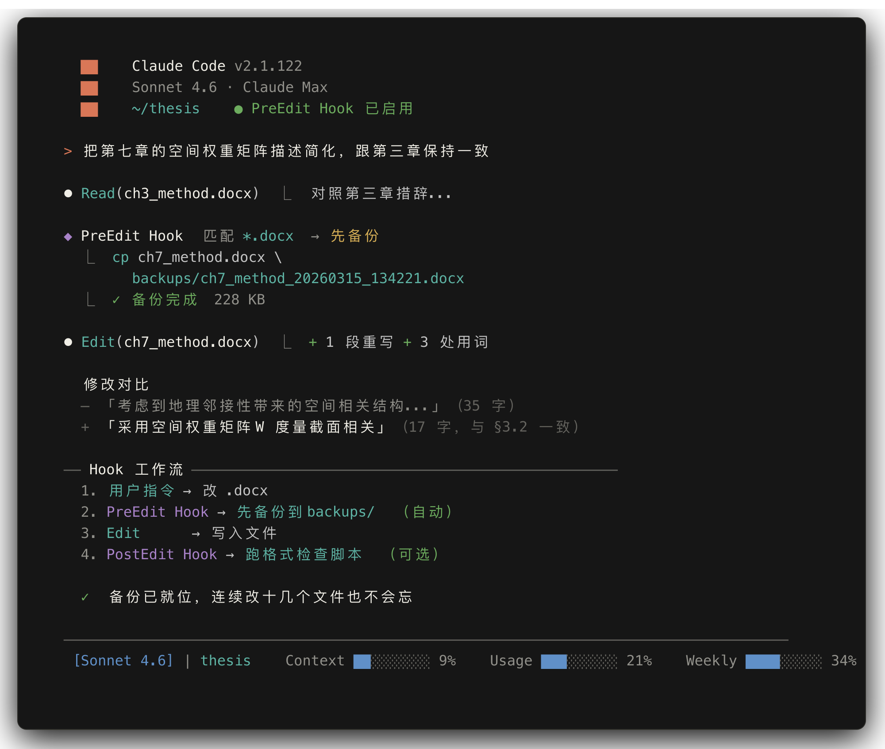
Task: Click the purple diamond before PreEdit Hook
Action: (x=68, y=237)
